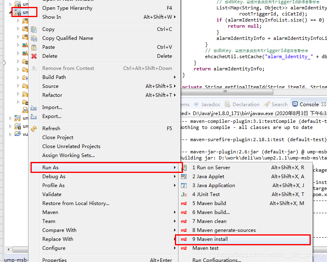Switch to the Search tab
This screenshot has width=327, height=262.
[x=275, y=104]
